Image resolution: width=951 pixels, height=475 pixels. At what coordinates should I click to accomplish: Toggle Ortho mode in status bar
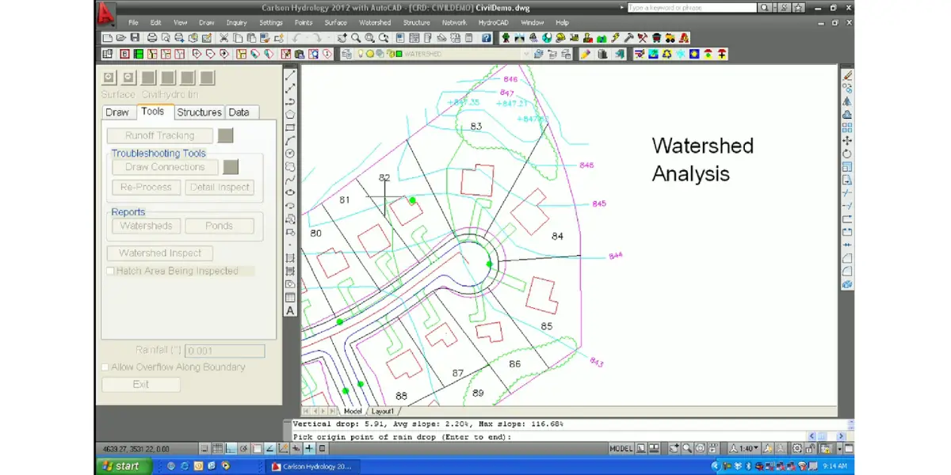pos(231,448)
